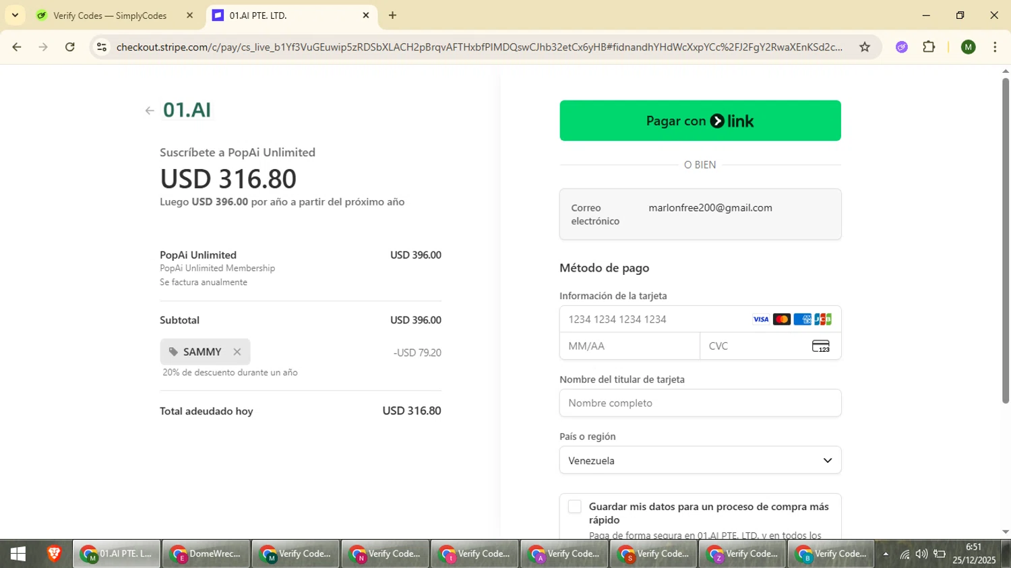Screen dimensions: 1011x568
Task: Click the email marlonfree200@gmail.com
Action: (710, 208)
